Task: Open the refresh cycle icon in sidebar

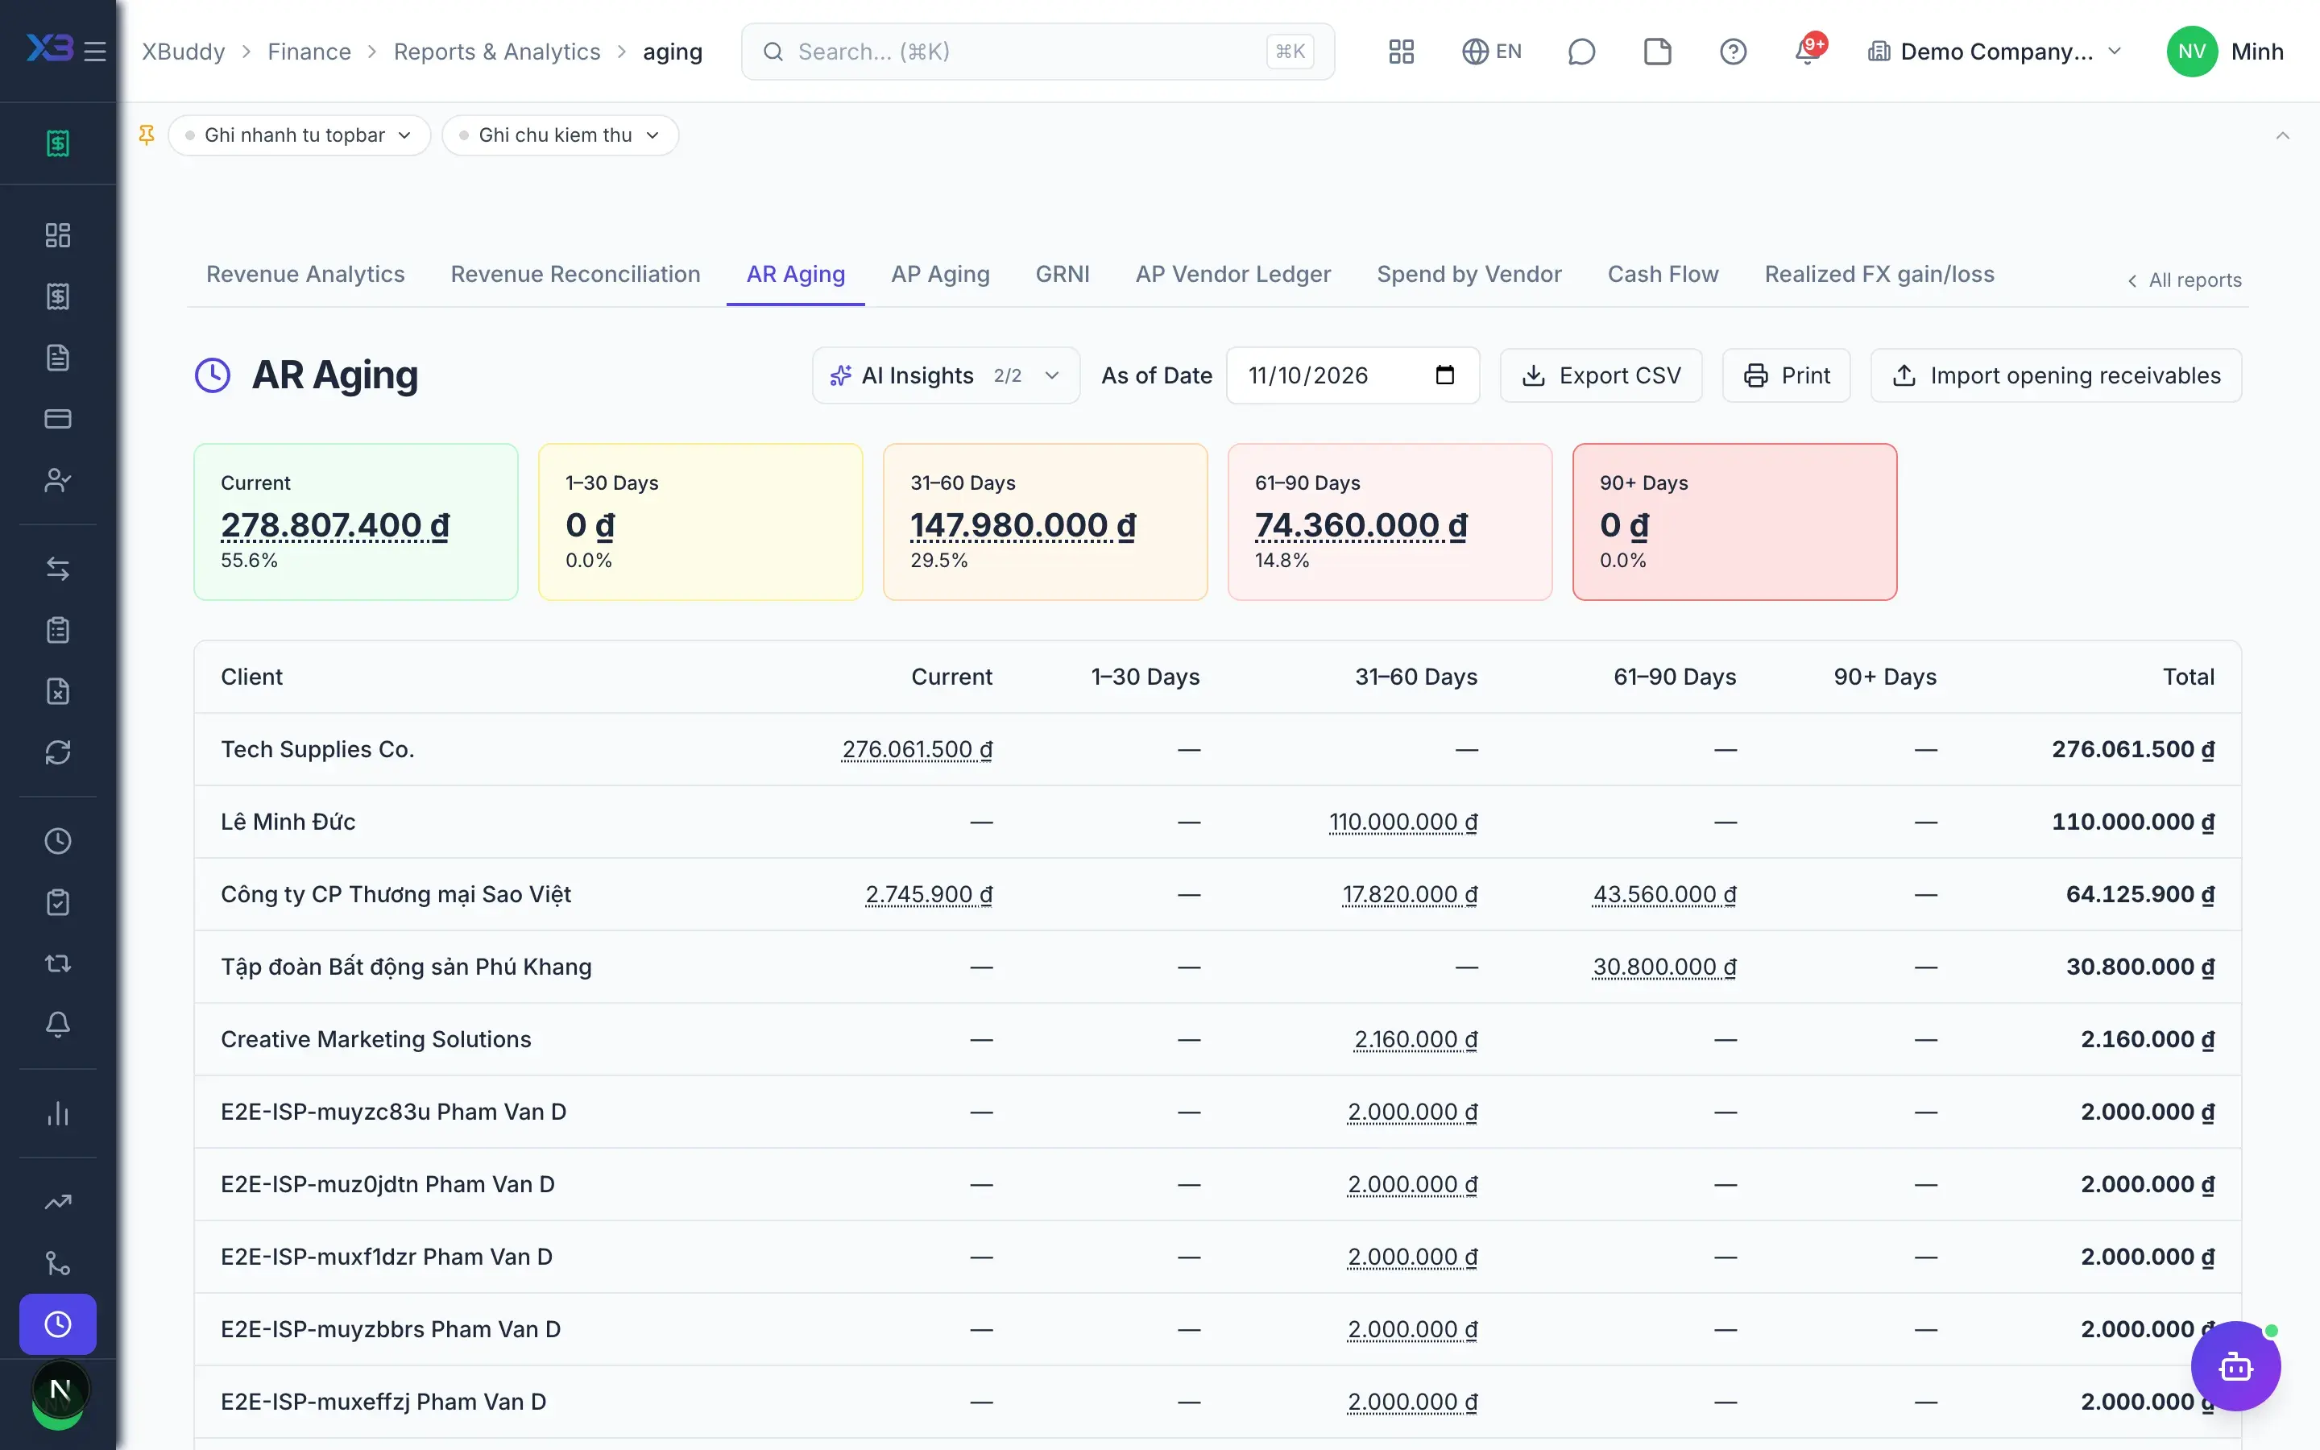Action: pyautogui.click(x=57, y=753)
